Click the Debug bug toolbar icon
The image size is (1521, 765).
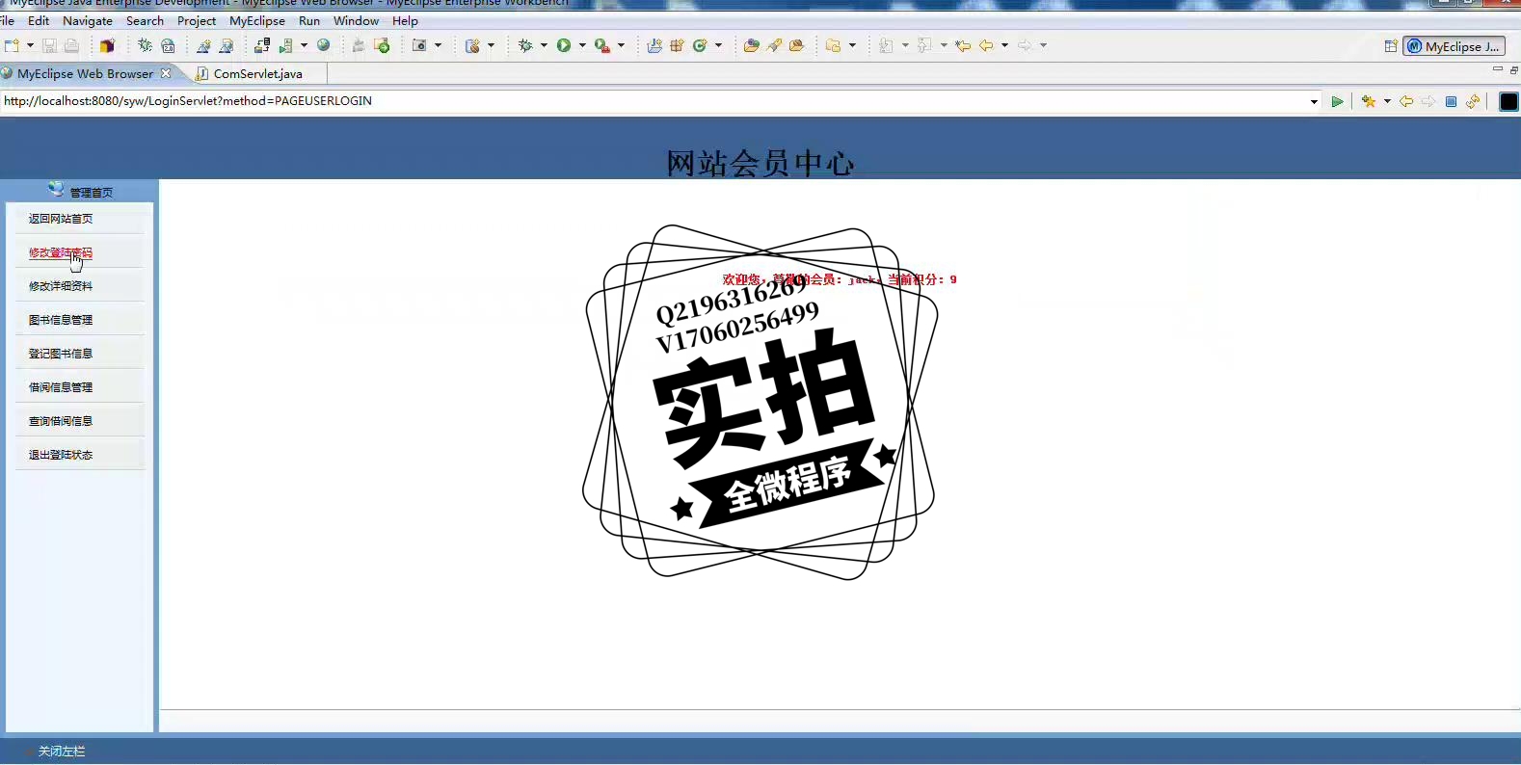(525, 45)
